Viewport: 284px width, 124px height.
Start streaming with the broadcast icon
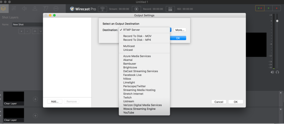pos(103,9)
